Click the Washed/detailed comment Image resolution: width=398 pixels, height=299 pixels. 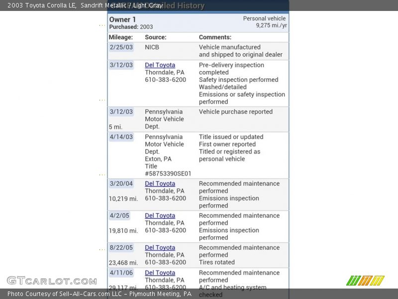point(222,87)
